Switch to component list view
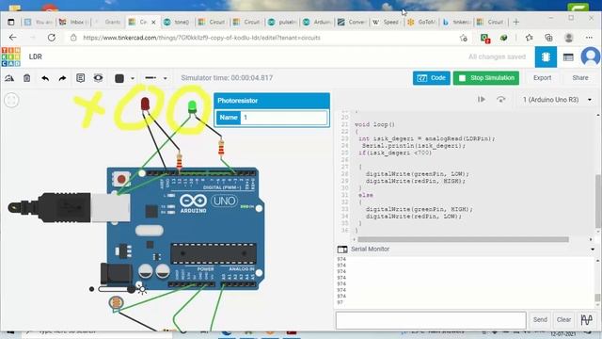The image size is (602, 339). coord(568,57)
